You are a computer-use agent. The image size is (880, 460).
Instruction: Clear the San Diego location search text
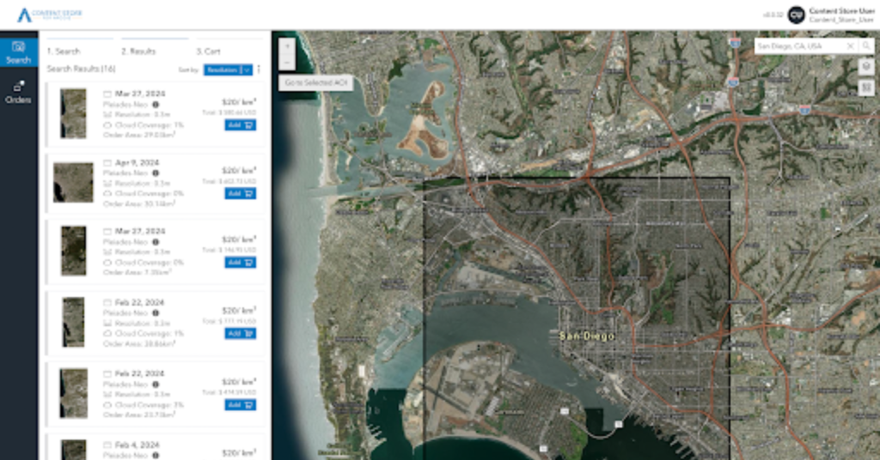pyautogui.click(x=850, y=45)
